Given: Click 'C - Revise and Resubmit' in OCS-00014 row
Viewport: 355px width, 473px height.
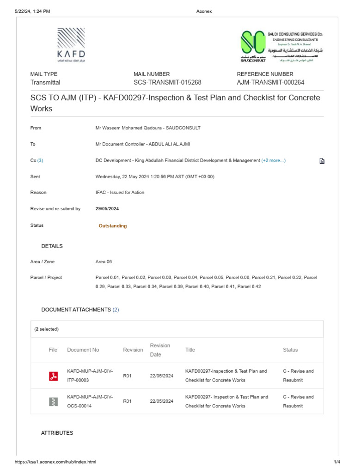Looking at the screenshot, I should pos(298,401).
